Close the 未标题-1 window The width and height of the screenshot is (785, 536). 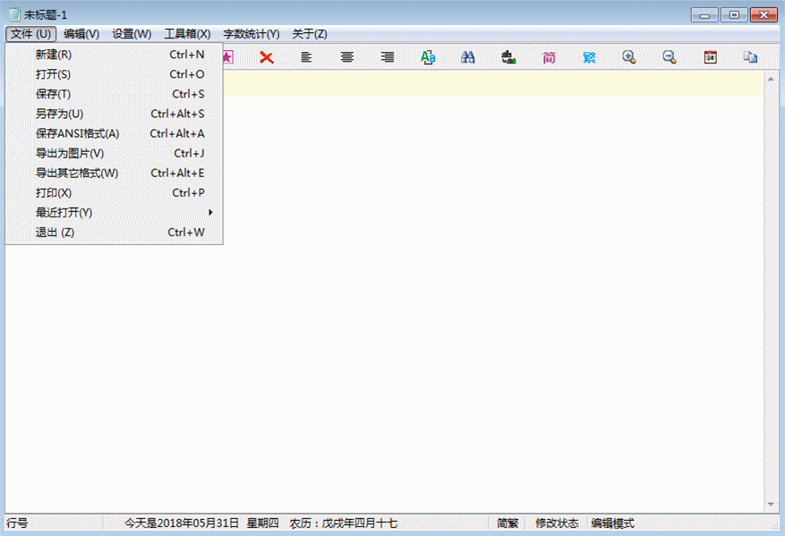tap(764, 15)
